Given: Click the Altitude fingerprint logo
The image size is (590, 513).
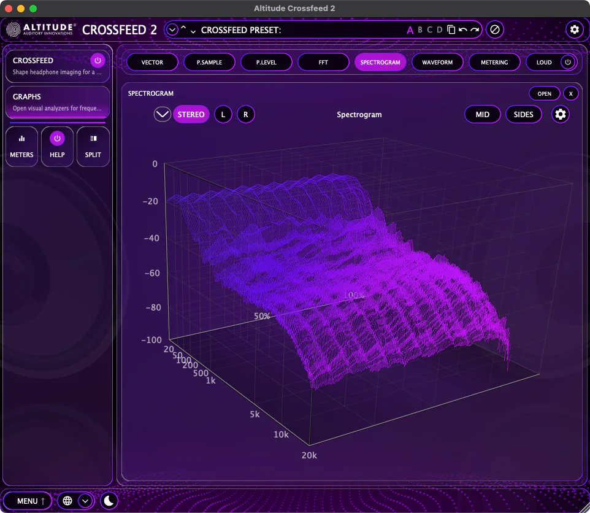Looking at the screenshot, I should tap(13, 29).
